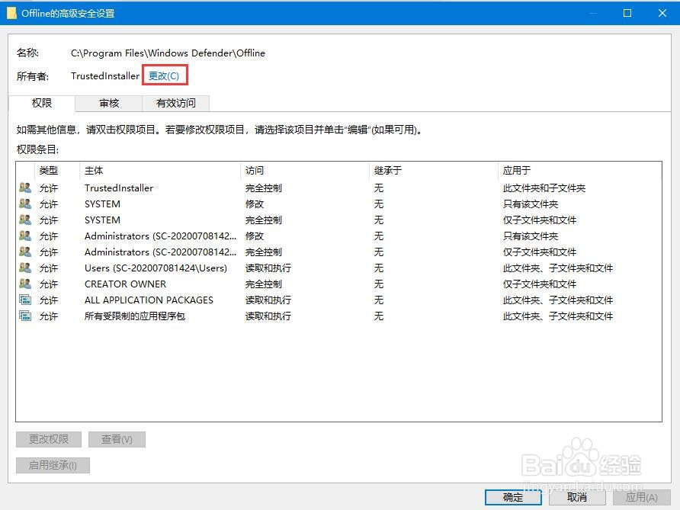Click the 更改(C) link to change the owner
Viewport: 680px width, 510px height.
163,76
